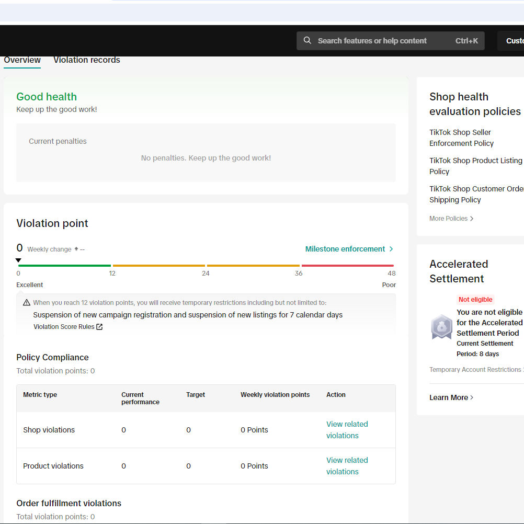Open TikTok Shop Seller Enforcement Policy

461,138
